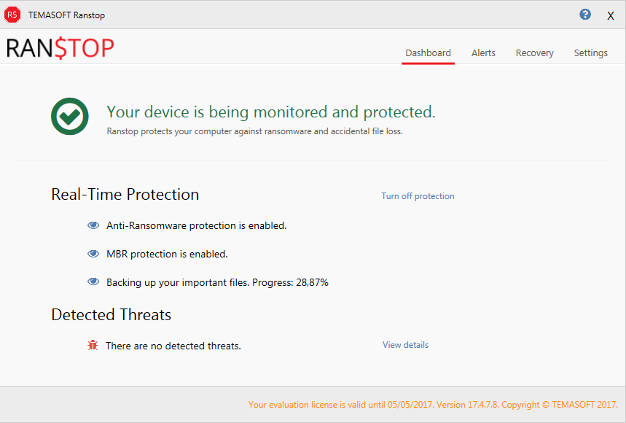The height and width of the screenshot is (423, 626).
Task: Close the Ranstop window with X
Action: (x=611, y=15)
